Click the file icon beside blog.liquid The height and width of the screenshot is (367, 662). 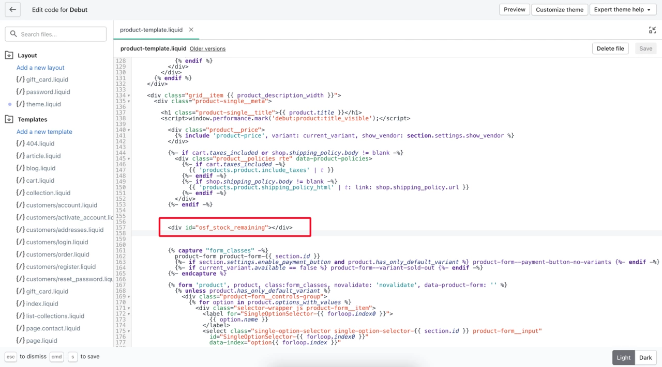click(20, 168)
